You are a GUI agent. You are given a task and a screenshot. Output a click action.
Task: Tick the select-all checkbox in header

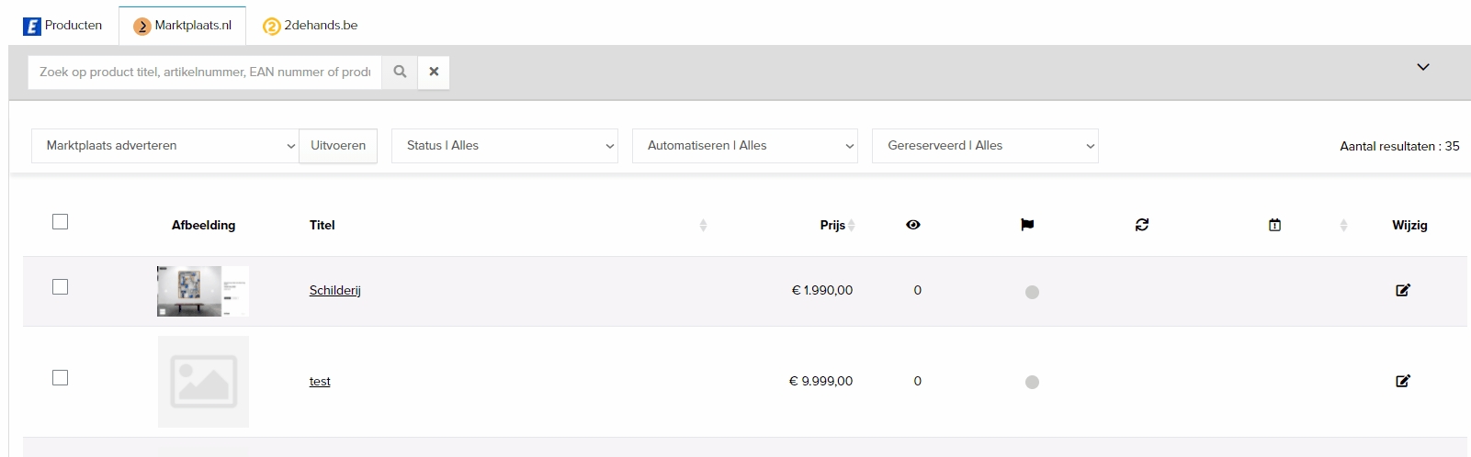coord(61,222)
